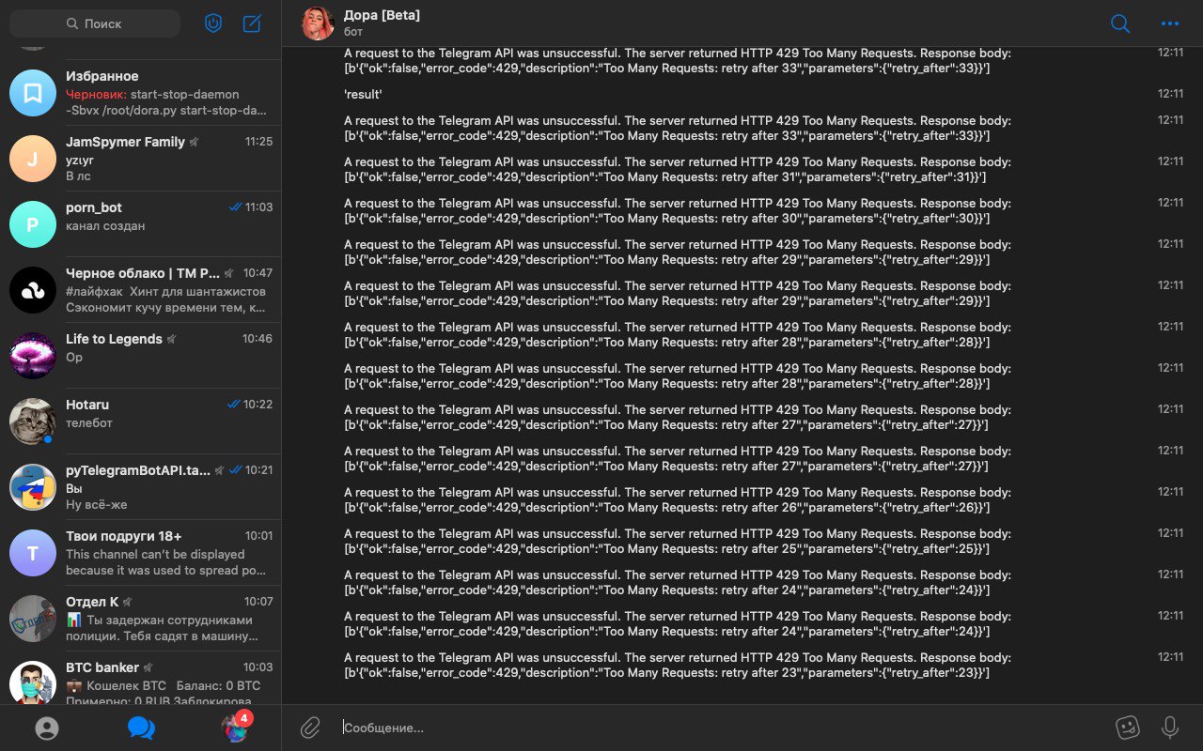Open the Избранное saved messages chat
Screen dimensions: 1203x751
click(x=141, y=93)
